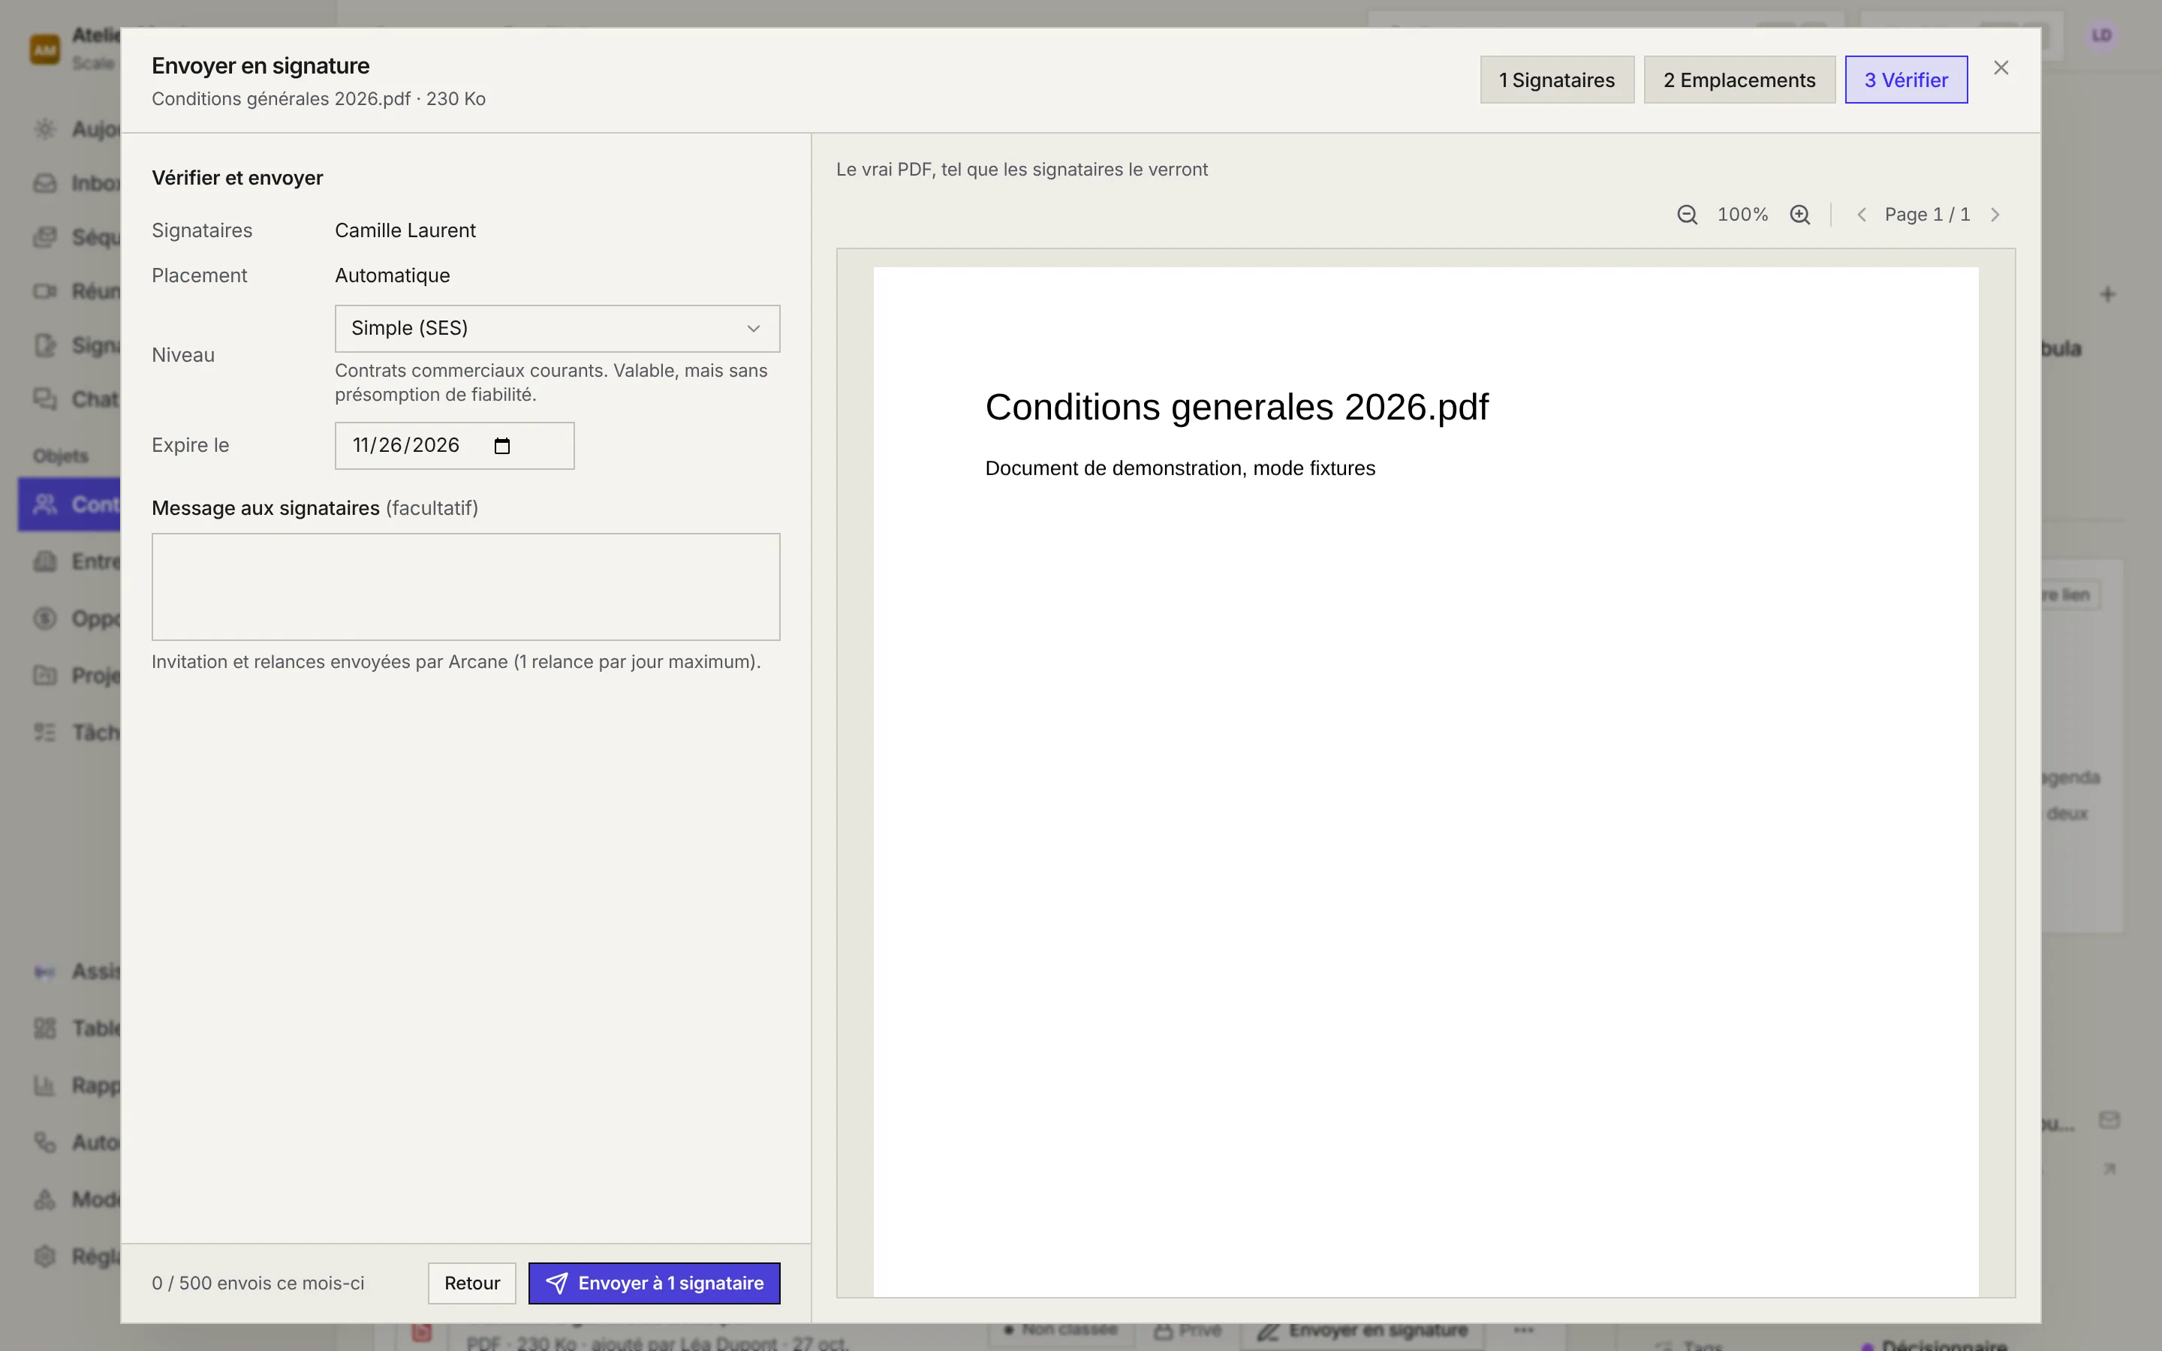Click the PDF preview page

1425,782
